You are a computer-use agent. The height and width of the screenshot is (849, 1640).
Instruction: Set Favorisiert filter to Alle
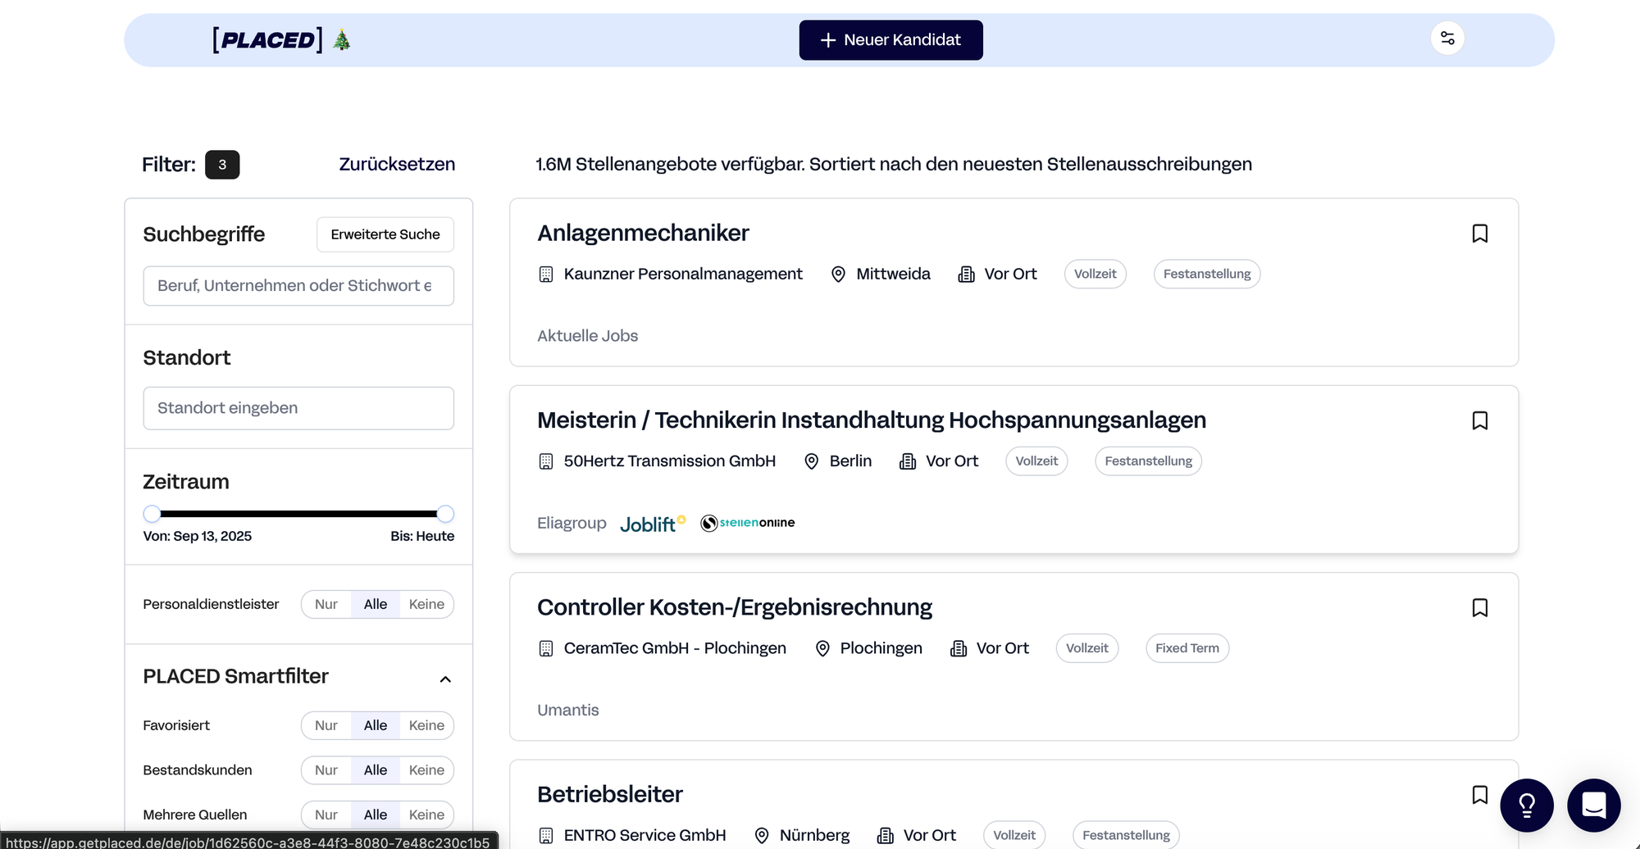pos(376,725)
